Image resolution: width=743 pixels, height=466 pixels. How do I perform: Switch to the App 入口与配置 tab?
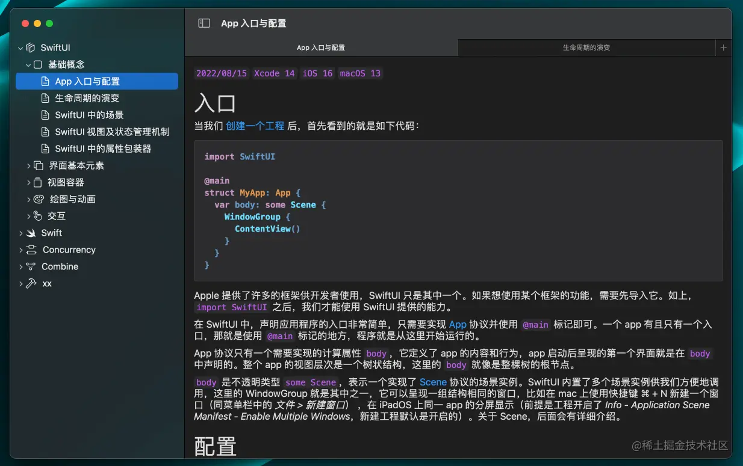[x=321, y=48]
